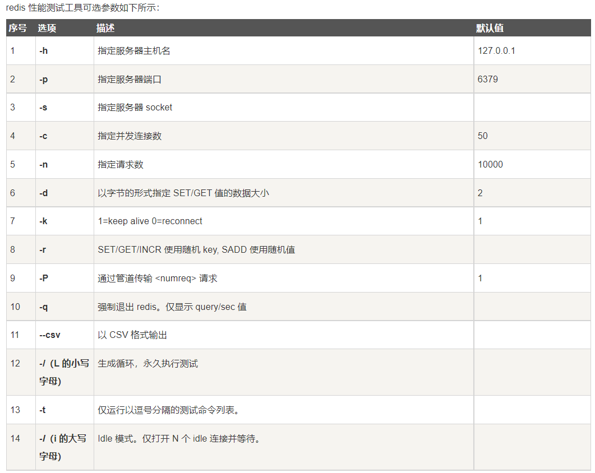The height and width of the screenshot is (473, 595).
Task: Click '1=keep alive 0=reconnect' description text
Action: coord(150,221)
